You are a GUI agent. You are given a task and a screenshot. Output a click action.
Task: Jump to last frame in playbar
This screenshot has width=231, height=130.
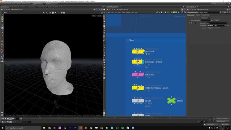pos(13,119)
